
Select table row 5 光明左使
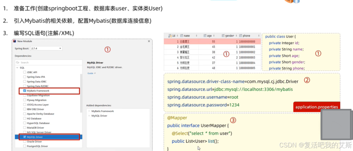point(212,63)
